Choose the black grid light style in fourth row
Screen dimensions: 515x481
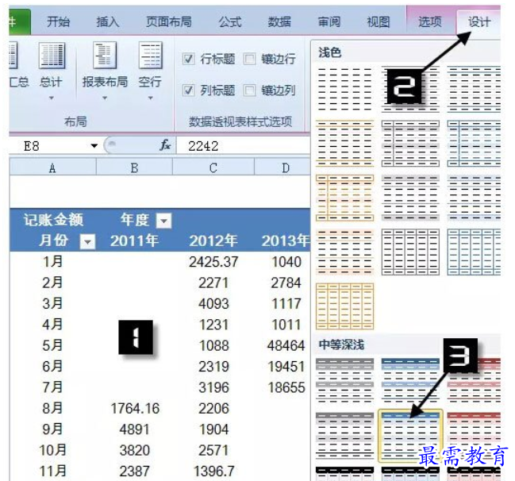(410, 252)
